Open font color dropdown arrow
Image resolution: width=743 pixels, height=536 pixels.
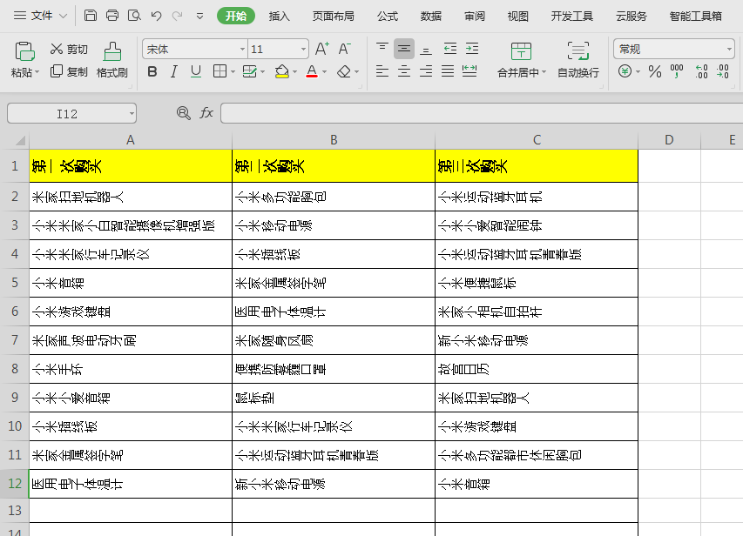[x=325, y=72]
